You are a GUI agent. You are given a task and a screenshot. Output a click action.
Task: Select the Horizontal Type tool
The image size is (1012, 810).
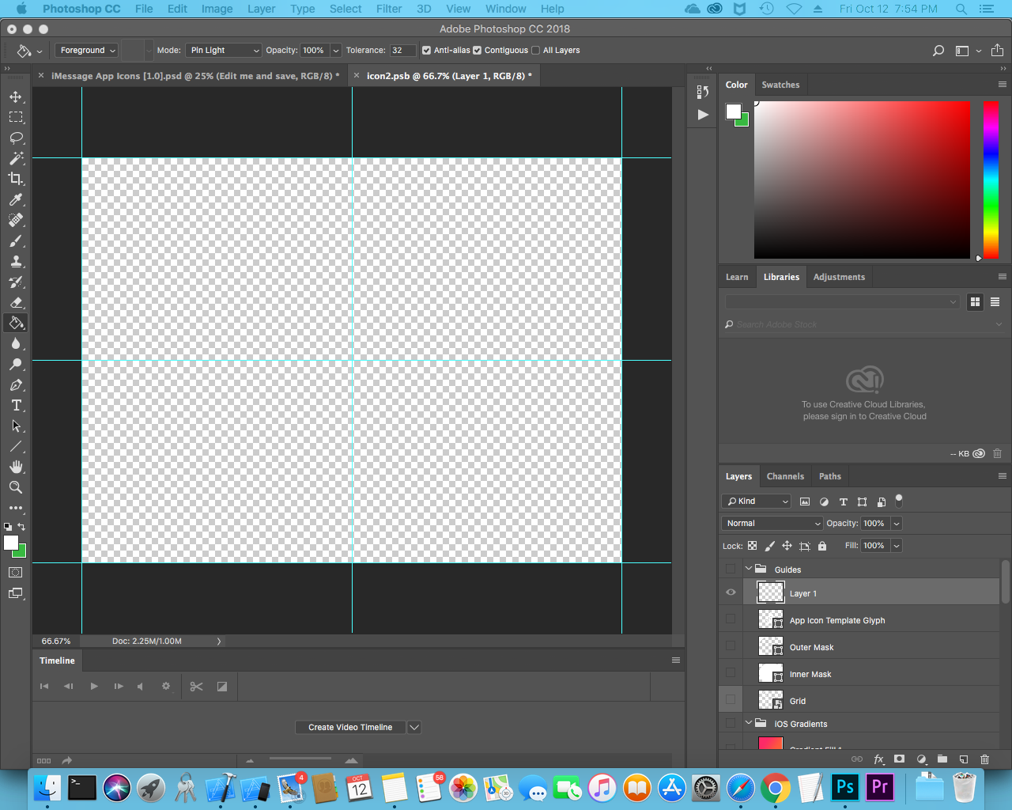(x=16, y=405)
